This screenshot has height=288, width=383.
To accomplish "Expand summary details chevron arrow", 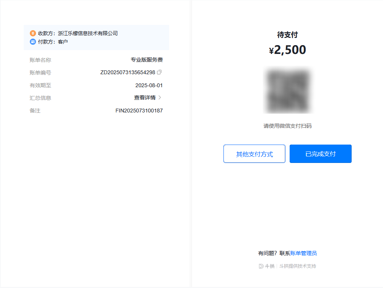I will pyautogui.click(x=160, y=98).
